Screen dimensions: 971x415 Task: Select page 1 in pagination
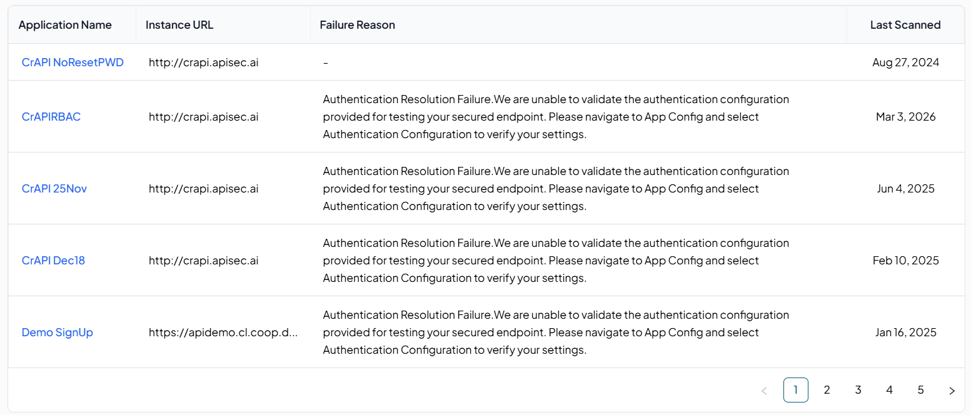(x=795, y=390)
